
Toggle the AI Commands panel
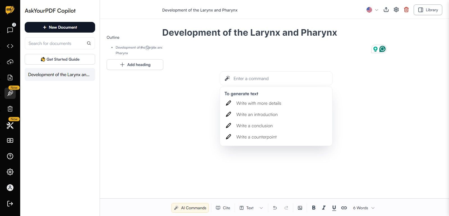point(190,208)
